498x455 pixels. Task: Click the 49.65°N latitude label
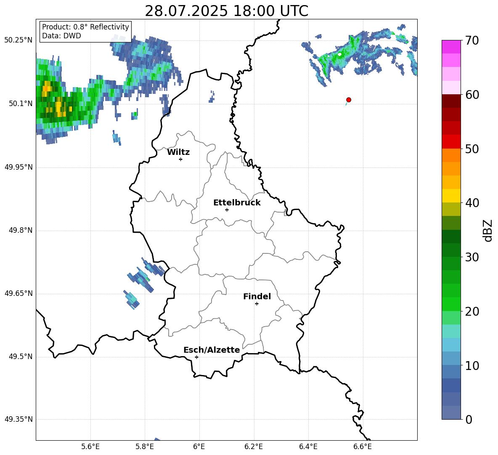click(19, 293)
